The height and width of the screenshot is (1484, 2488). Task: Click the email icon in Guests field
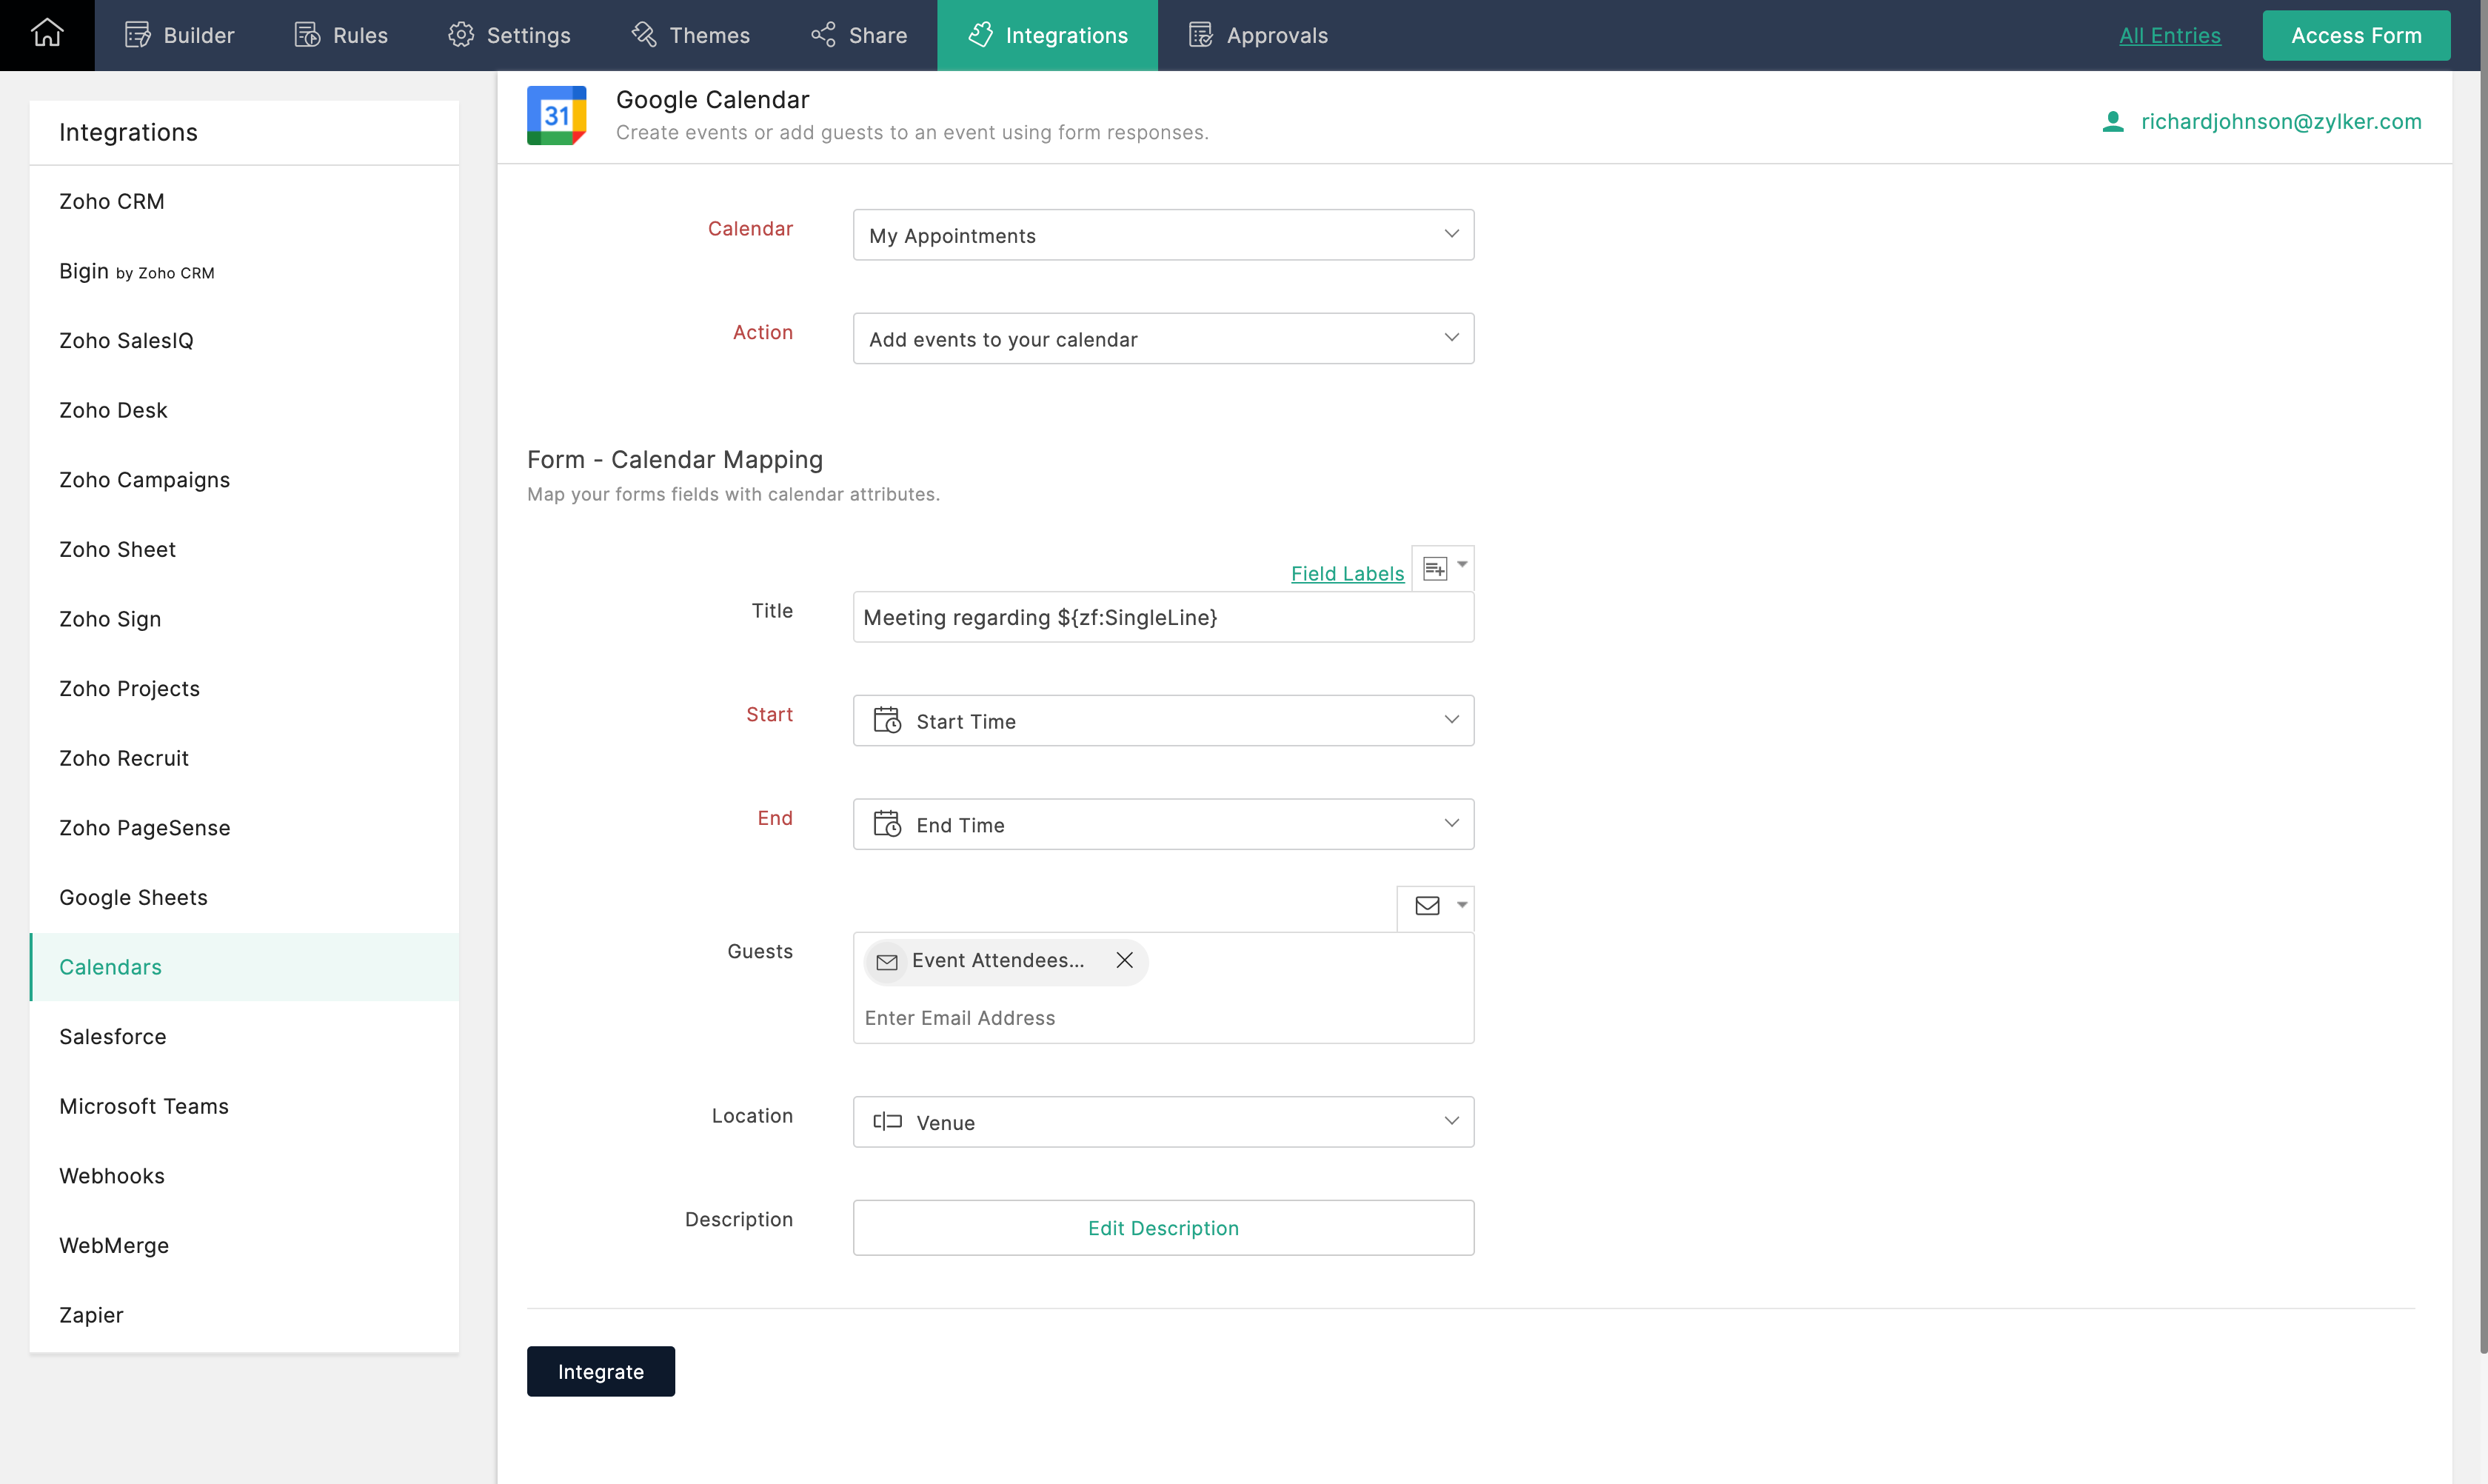click(x=1427, y=904)
